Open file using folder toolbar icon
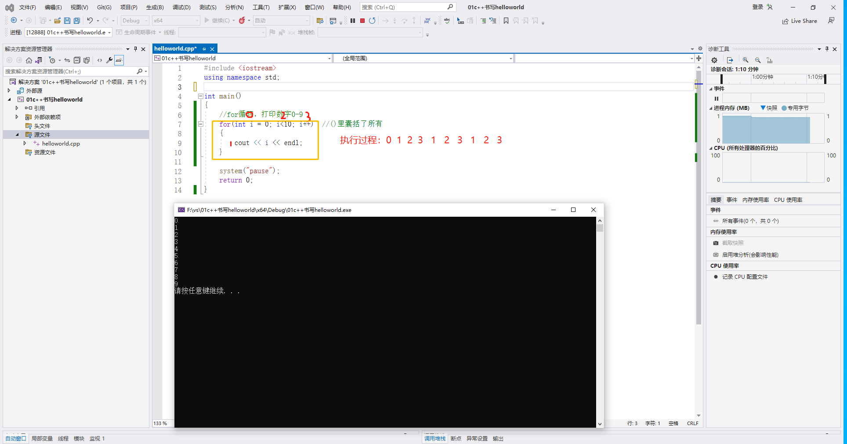The width and height of the screenshot is (847, 444). [58, 21]
